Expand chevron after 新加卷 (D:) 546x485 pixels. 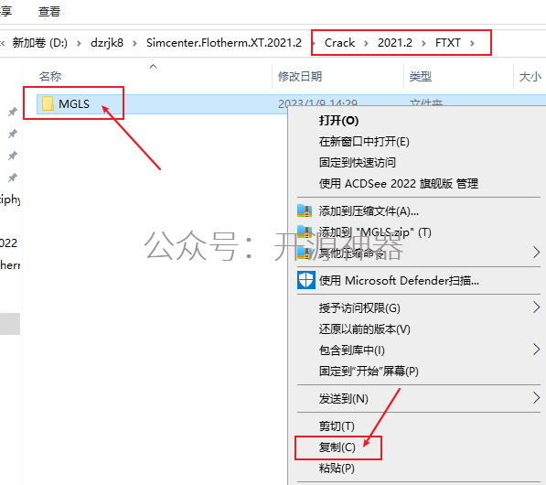(79, 43)
